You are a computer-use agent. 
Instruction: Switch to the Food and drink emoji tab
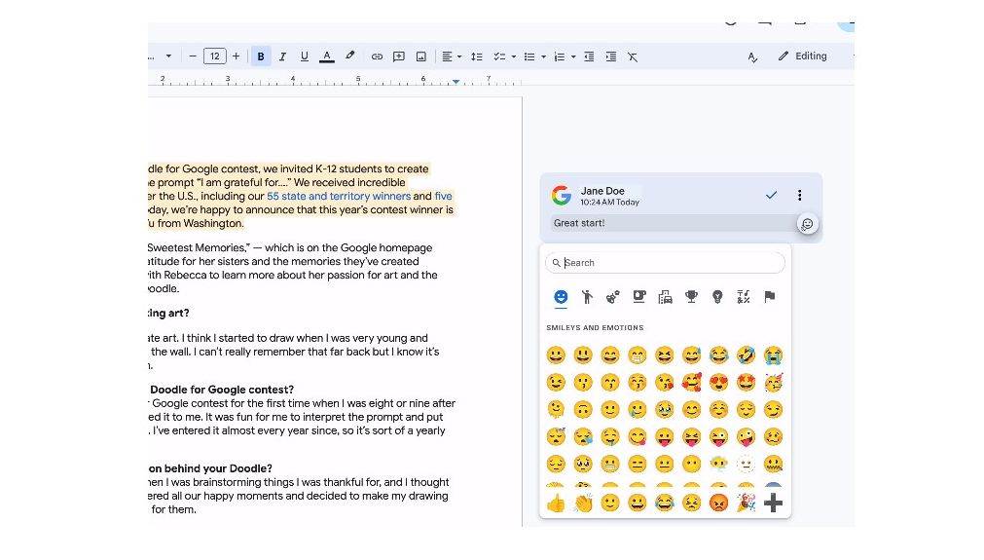(638, 296)
